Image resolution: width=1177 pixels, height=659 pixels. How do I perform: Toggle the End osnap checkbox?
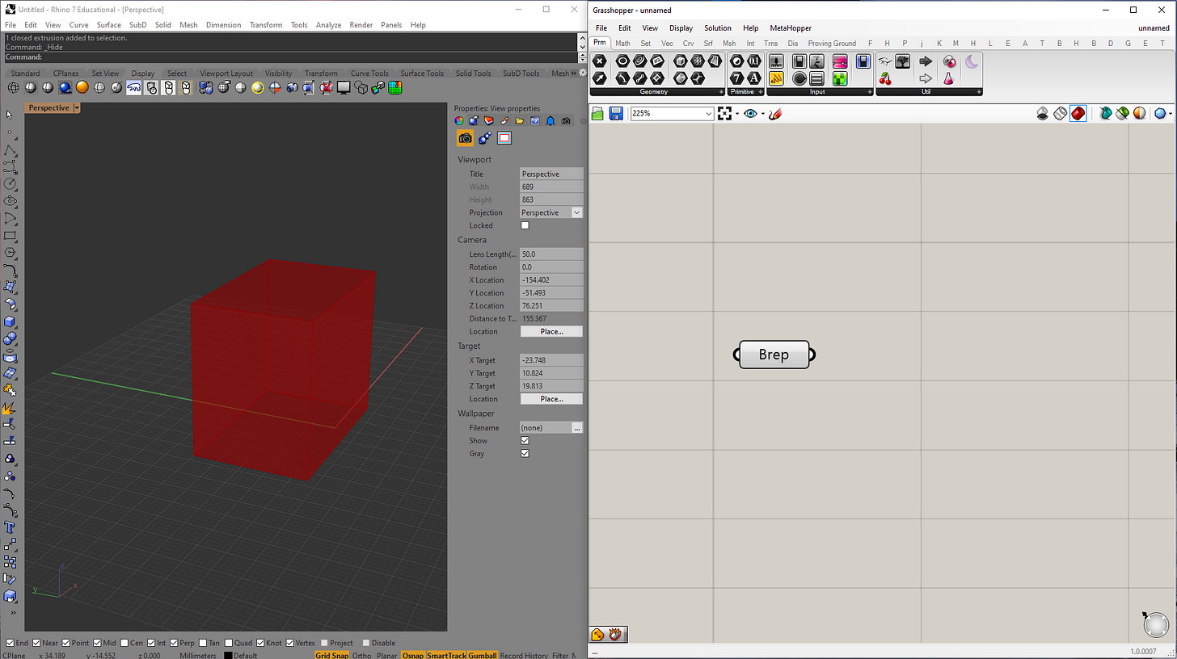(x=9, y=643)
